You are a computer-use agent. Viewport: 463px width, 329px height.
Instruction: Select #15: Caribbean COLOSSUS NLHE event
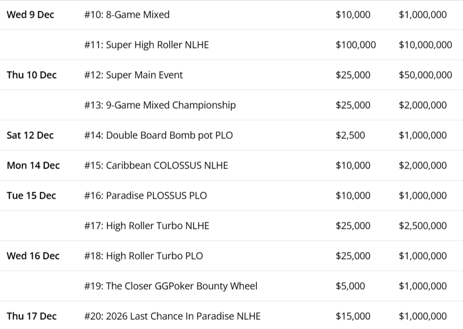pyautogui.click(x=156, y=165)
